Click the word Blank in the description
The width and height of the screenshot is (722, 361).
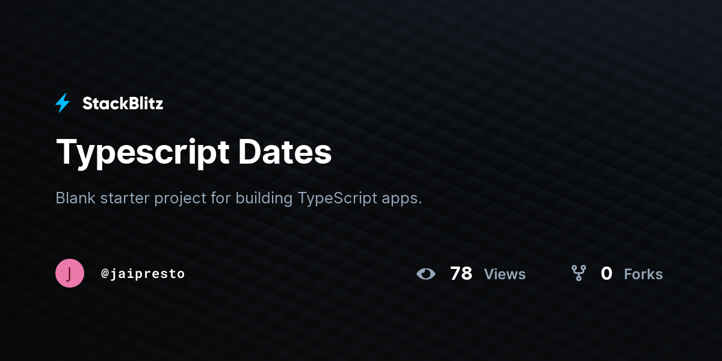(x=76, y=198)
